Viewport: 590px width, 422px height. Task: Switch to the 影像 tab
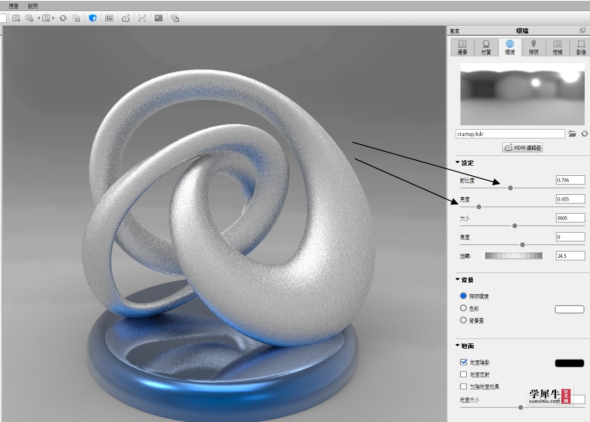pyautogui.click(x=581, y=47)
